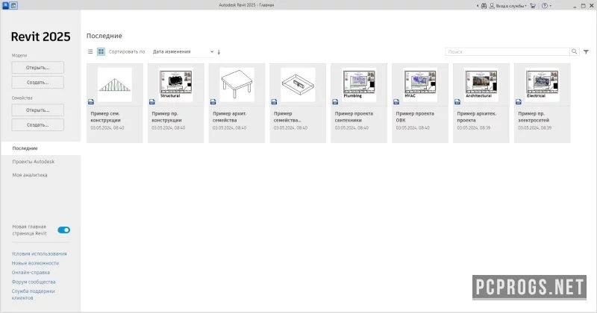
Task: Click the 'Пример архитек. проекта' title text
Action: point(476,117)
